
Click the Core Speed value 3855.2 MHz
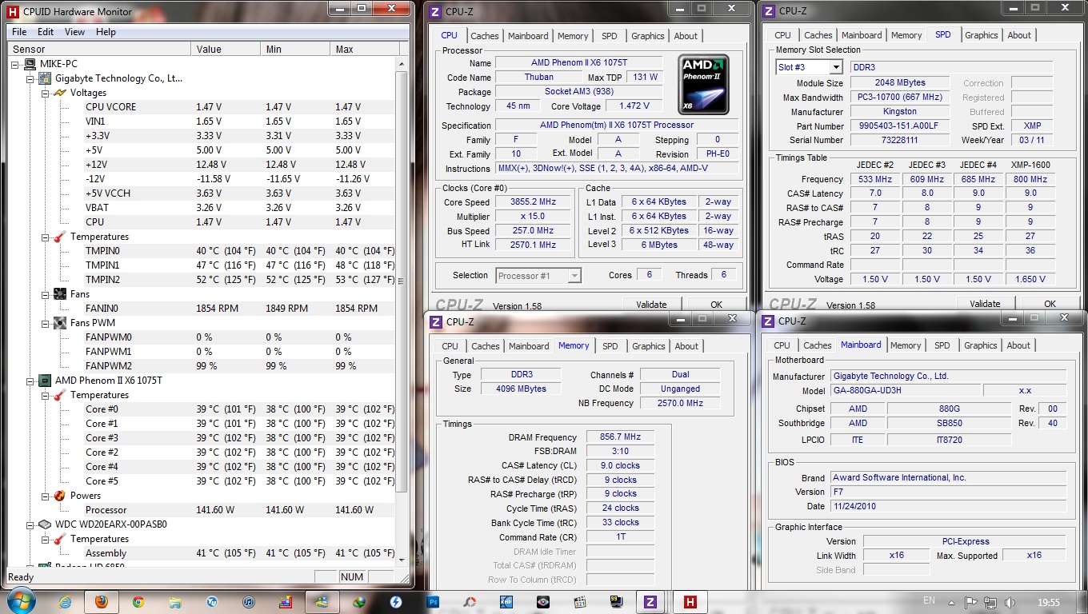tap(534, 202)
